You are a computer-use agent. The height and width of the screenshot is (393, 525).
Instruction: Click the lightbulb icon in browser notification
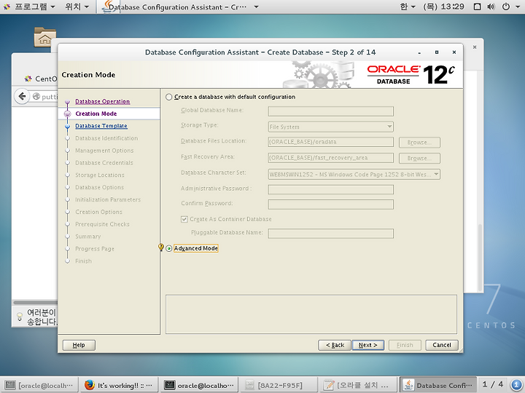pos(20,317)
